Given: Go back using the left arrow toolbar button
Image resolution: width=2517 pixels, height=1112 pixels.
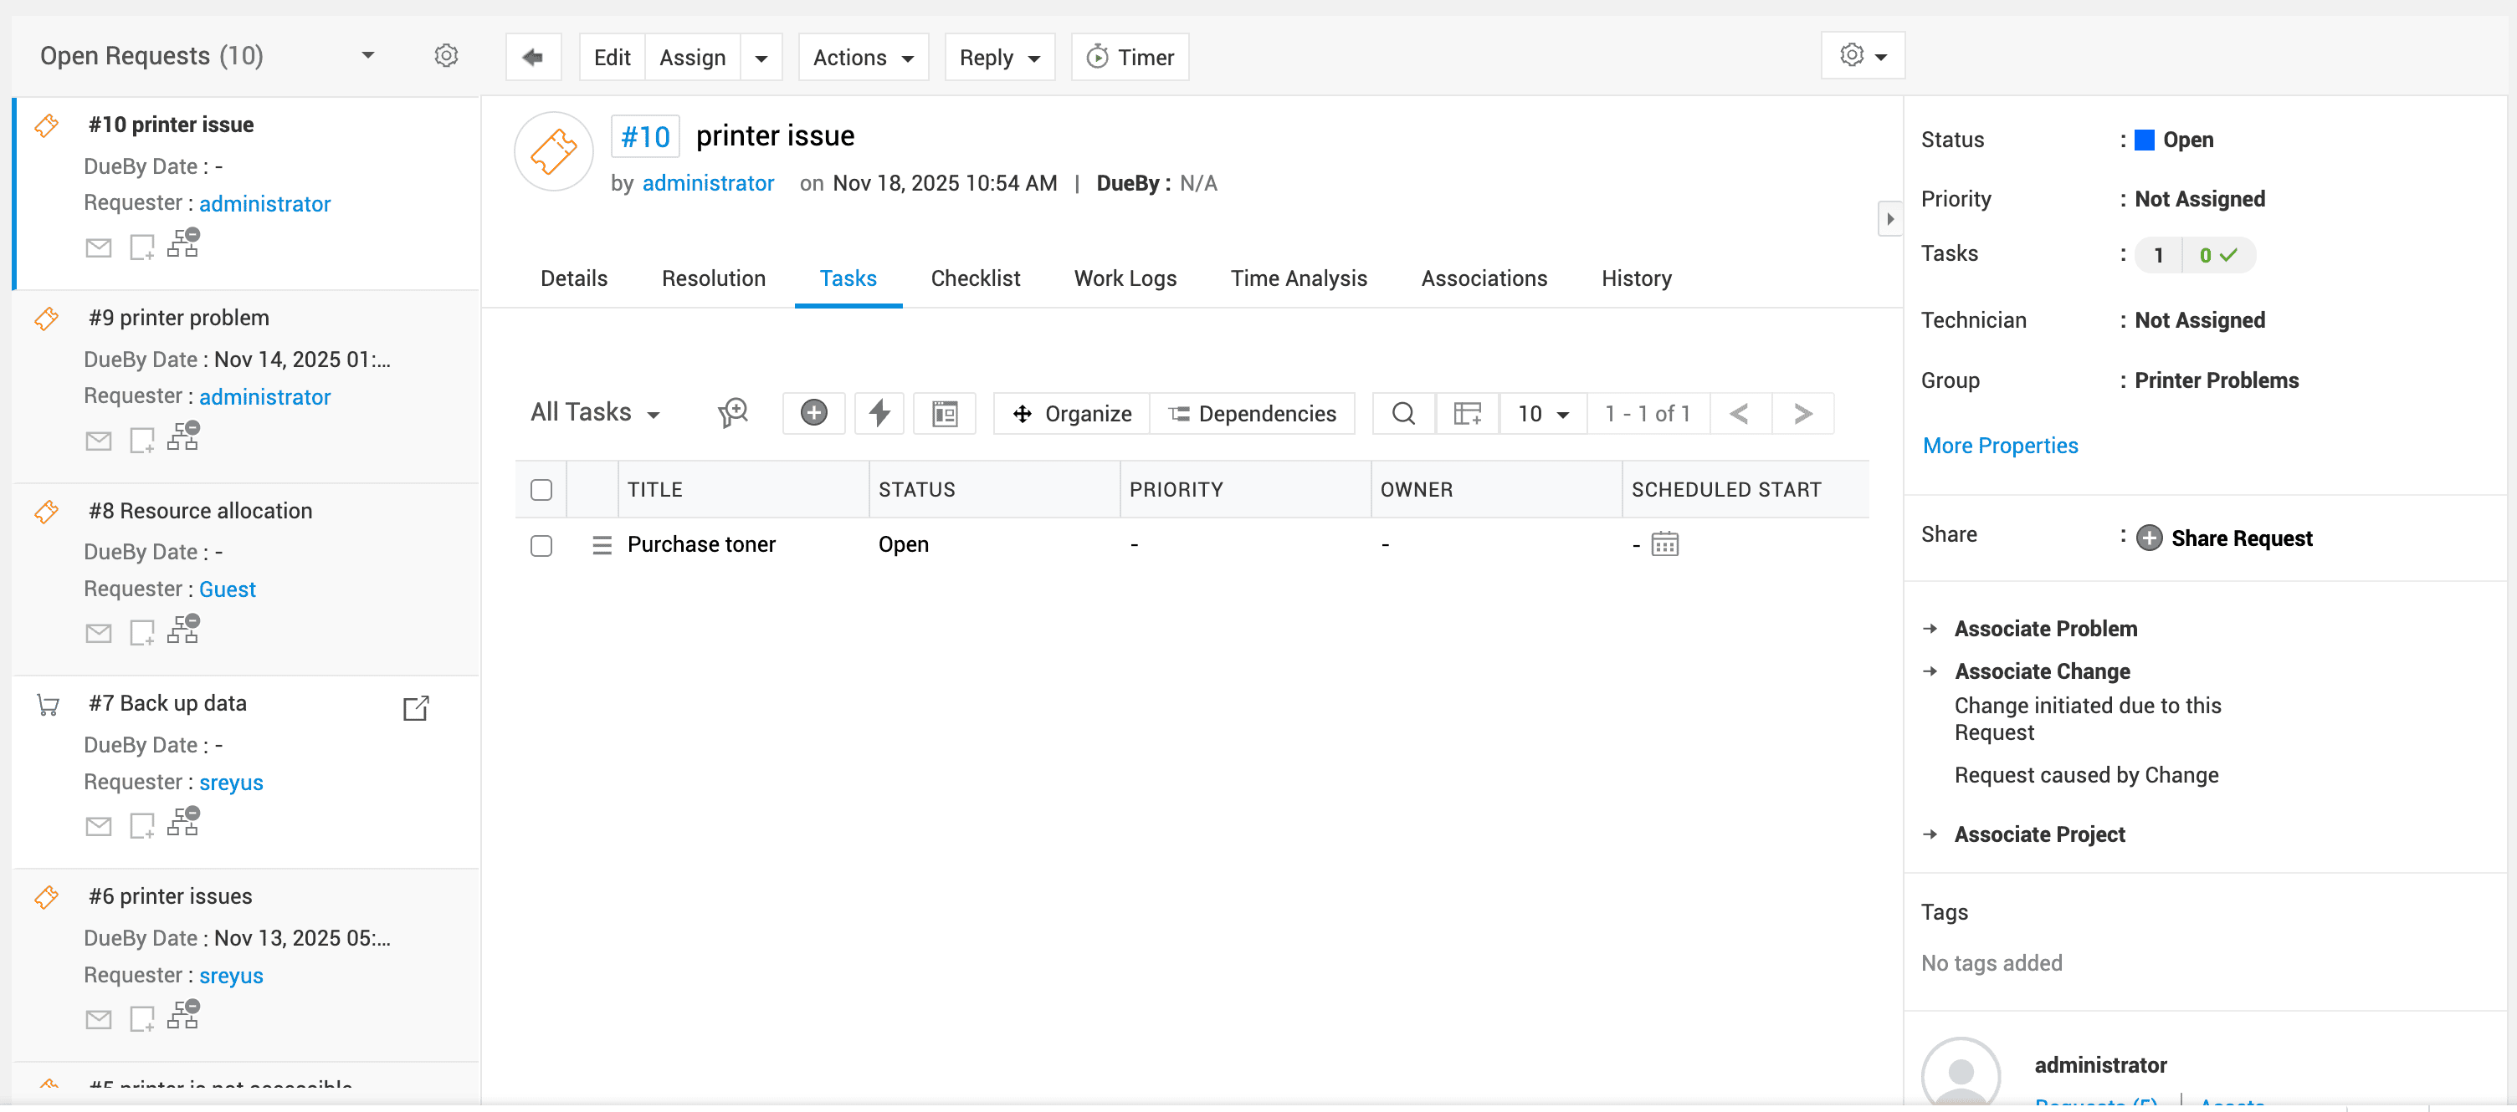Looking at the screenshot, I should tap(532, 58).
